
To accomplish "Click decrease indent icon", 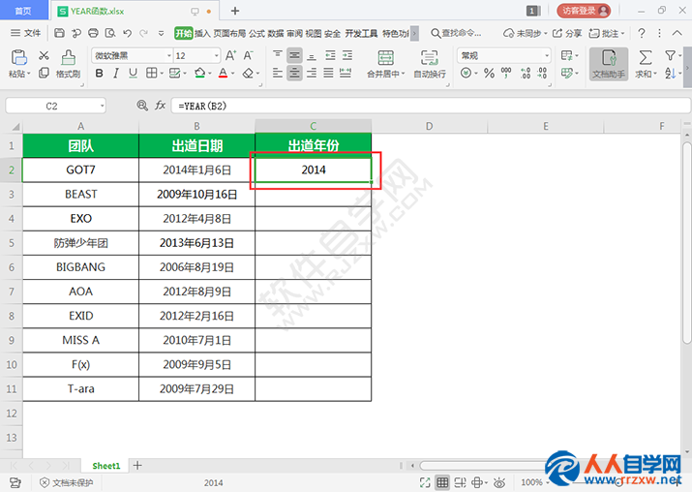I will coord(330,55).
